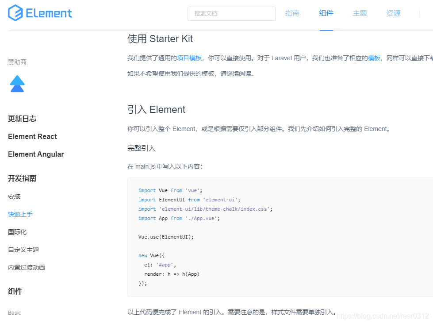Follow the 项目模板 hyperlink
433x324 pixels.
point(189,58)
